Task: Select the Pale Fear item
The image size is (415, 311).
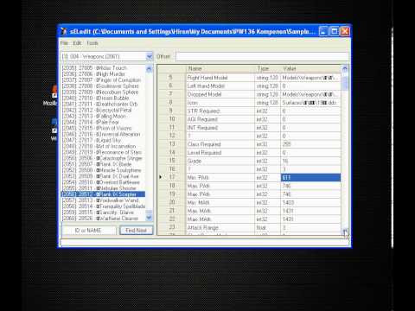Action: pos(103,122)
